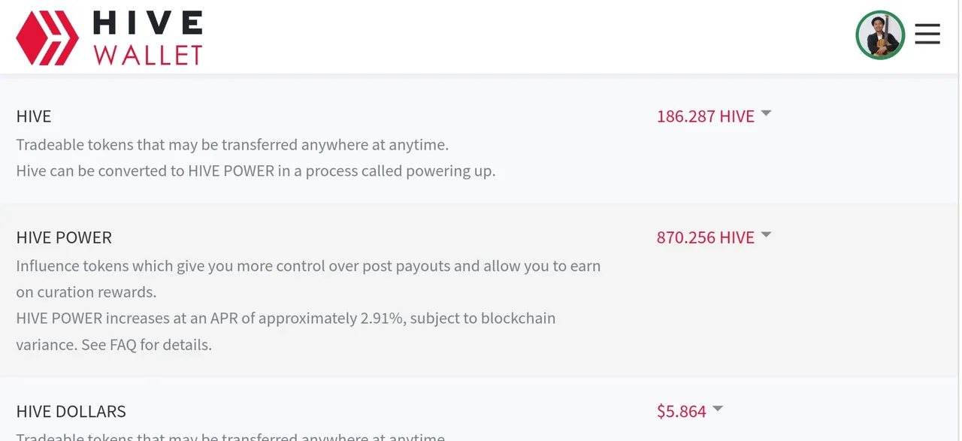Select the HIVE DOLLARS section heading

coord(71,411)
